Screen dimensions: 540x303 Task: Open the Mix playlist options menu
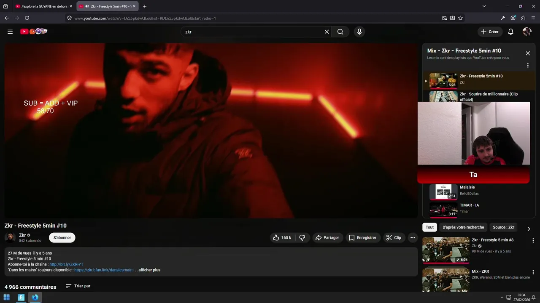528,66
